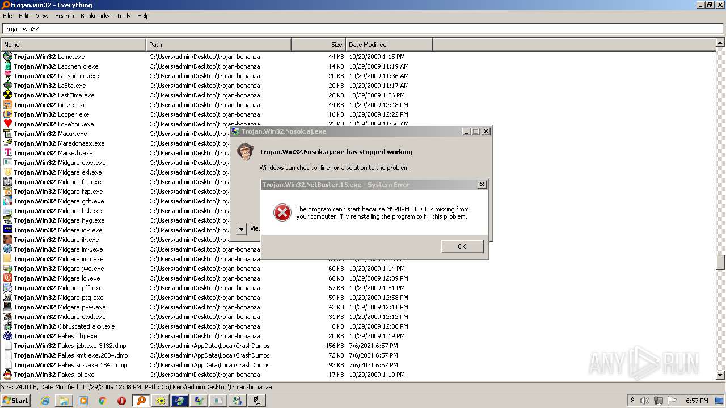This screenshot has height=408, width=726.
Task: Launch Google Chrome from the taskbar
Action: (x=103, y=401)
